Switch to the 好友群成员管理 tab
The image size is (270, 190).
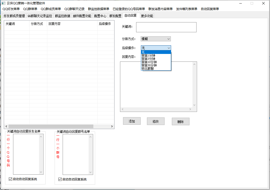point(14,16)
